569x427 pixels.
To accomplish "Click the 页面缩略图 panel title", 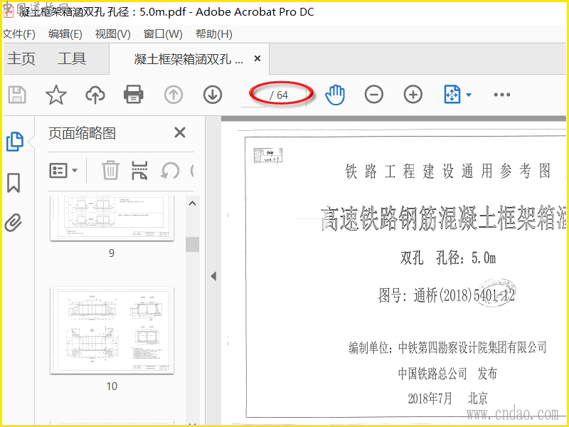I will point(82,133).
